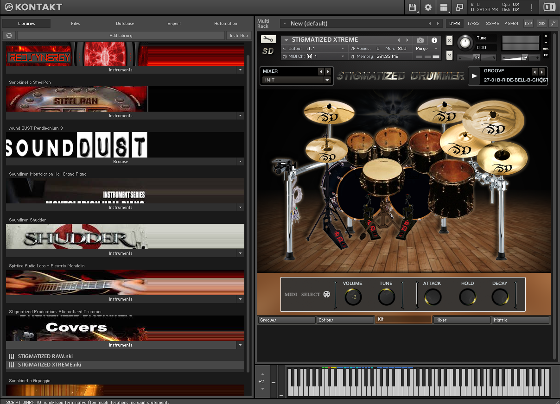560x404 pixels.
Task: Click the MIDI select connector icon
Action: pos(326,294)
